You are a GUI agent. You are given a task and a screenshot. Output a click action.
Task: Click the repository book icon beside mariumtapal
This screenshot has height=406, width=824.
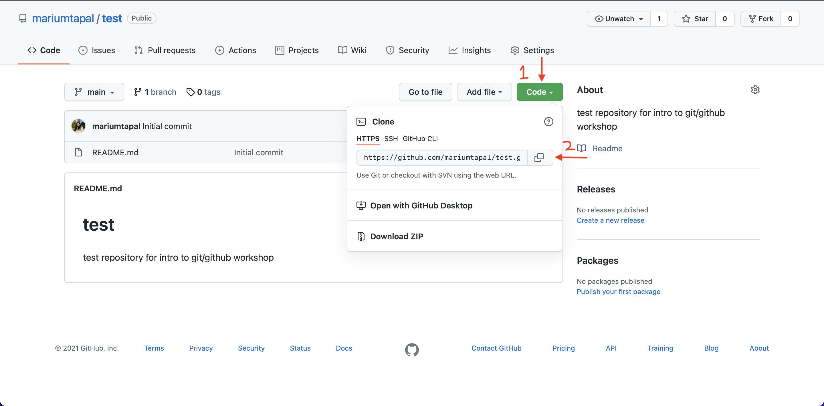point(23,18)
